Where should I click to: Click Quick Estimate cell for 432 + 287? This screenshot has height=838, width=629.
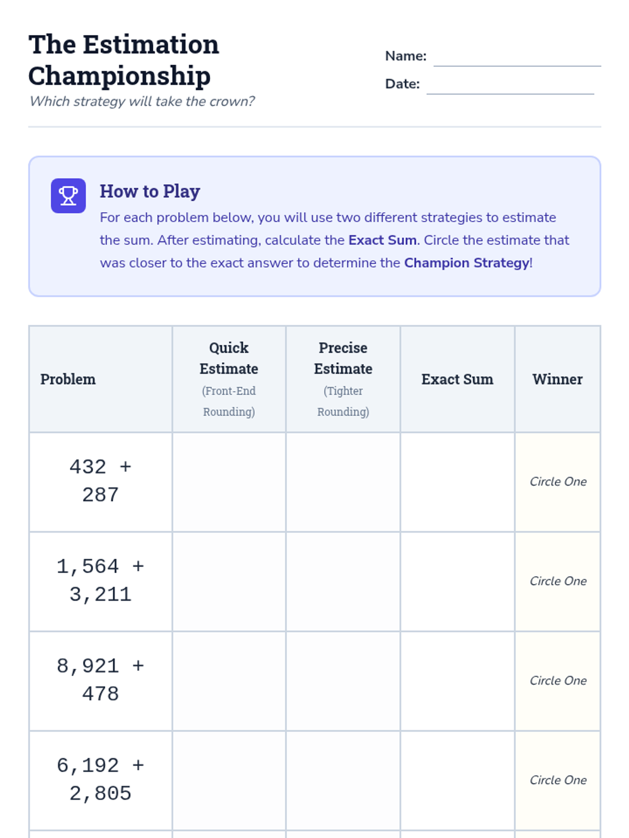(229, 482)
